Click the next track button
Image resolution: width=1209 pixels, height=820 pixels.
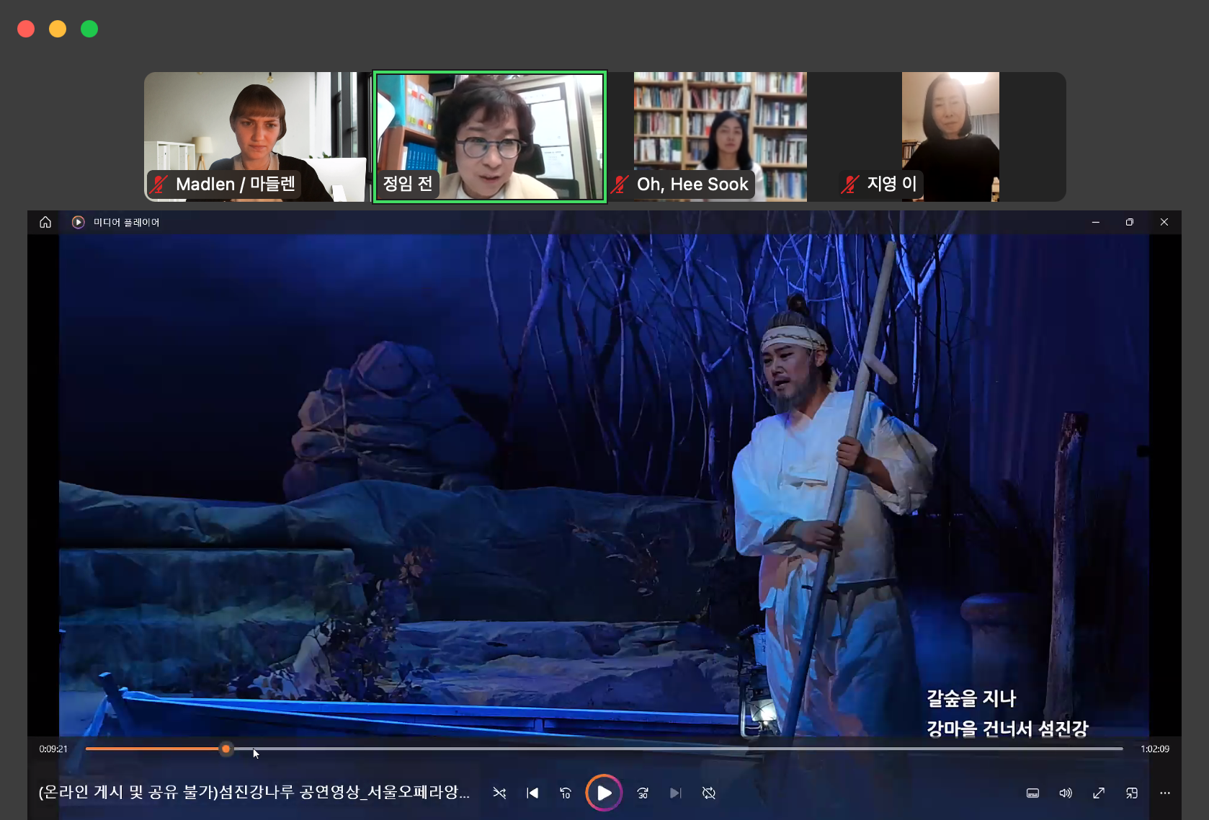675,793
